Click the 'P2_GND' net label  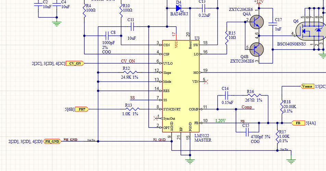pyautogui.click(x=159, y=140)
